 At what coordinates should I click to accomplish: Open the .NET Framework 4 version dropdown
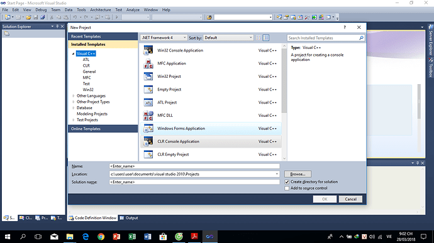coord(164,38)
